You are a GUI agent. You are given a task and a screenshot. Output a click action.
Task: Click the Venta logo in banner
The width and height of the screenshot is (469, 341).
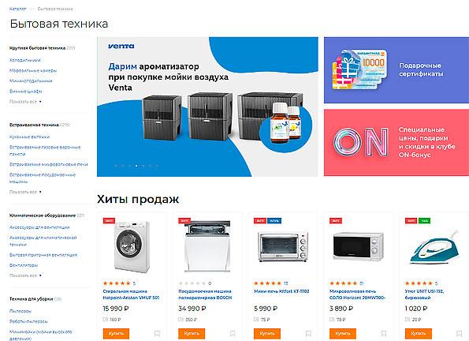pyautogui.click(x=121, y=46)
